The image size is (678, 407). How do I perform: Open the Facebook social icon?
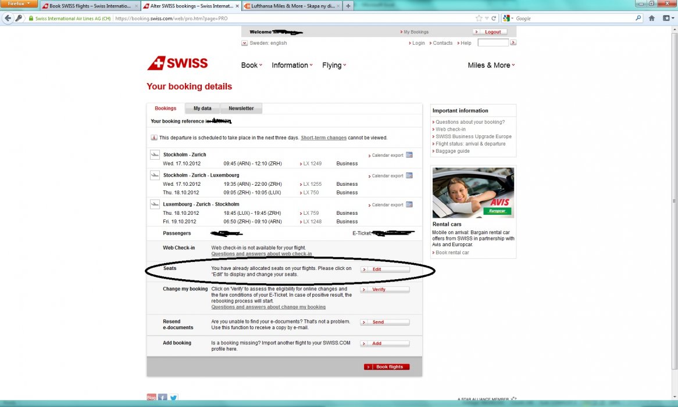(162, 398)
